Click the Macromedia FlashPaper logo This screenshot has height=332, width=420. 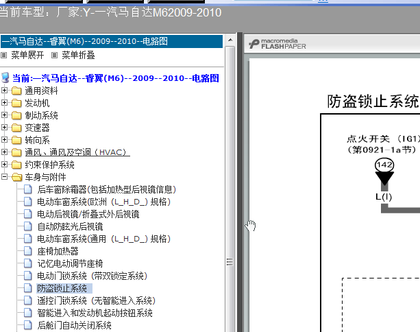277,44
